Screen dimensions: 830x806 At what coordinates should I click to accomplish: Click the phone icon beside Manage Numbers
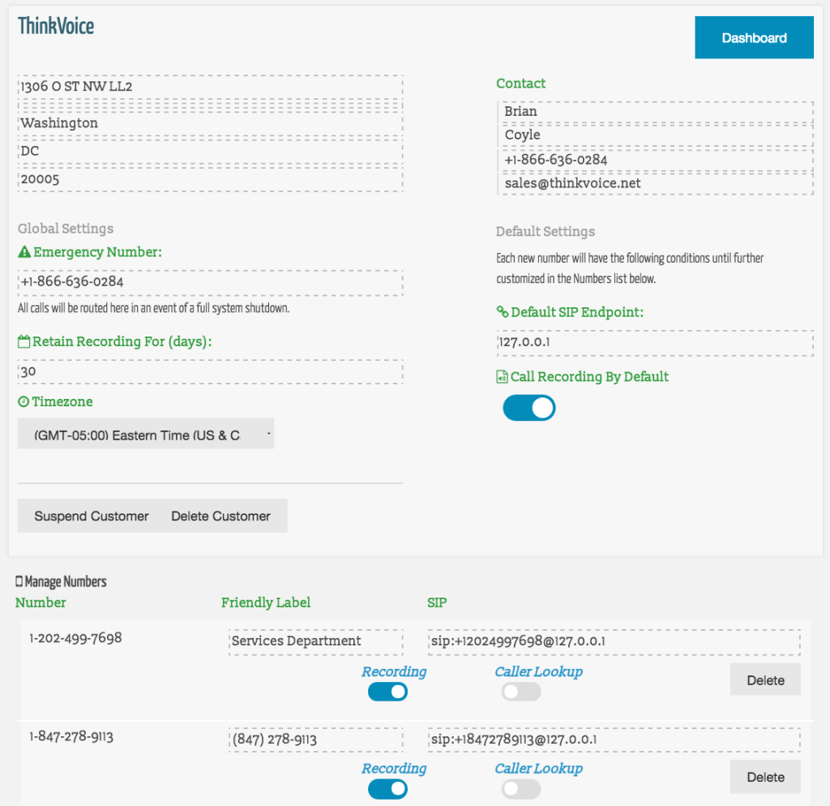[x=19, y=581]
